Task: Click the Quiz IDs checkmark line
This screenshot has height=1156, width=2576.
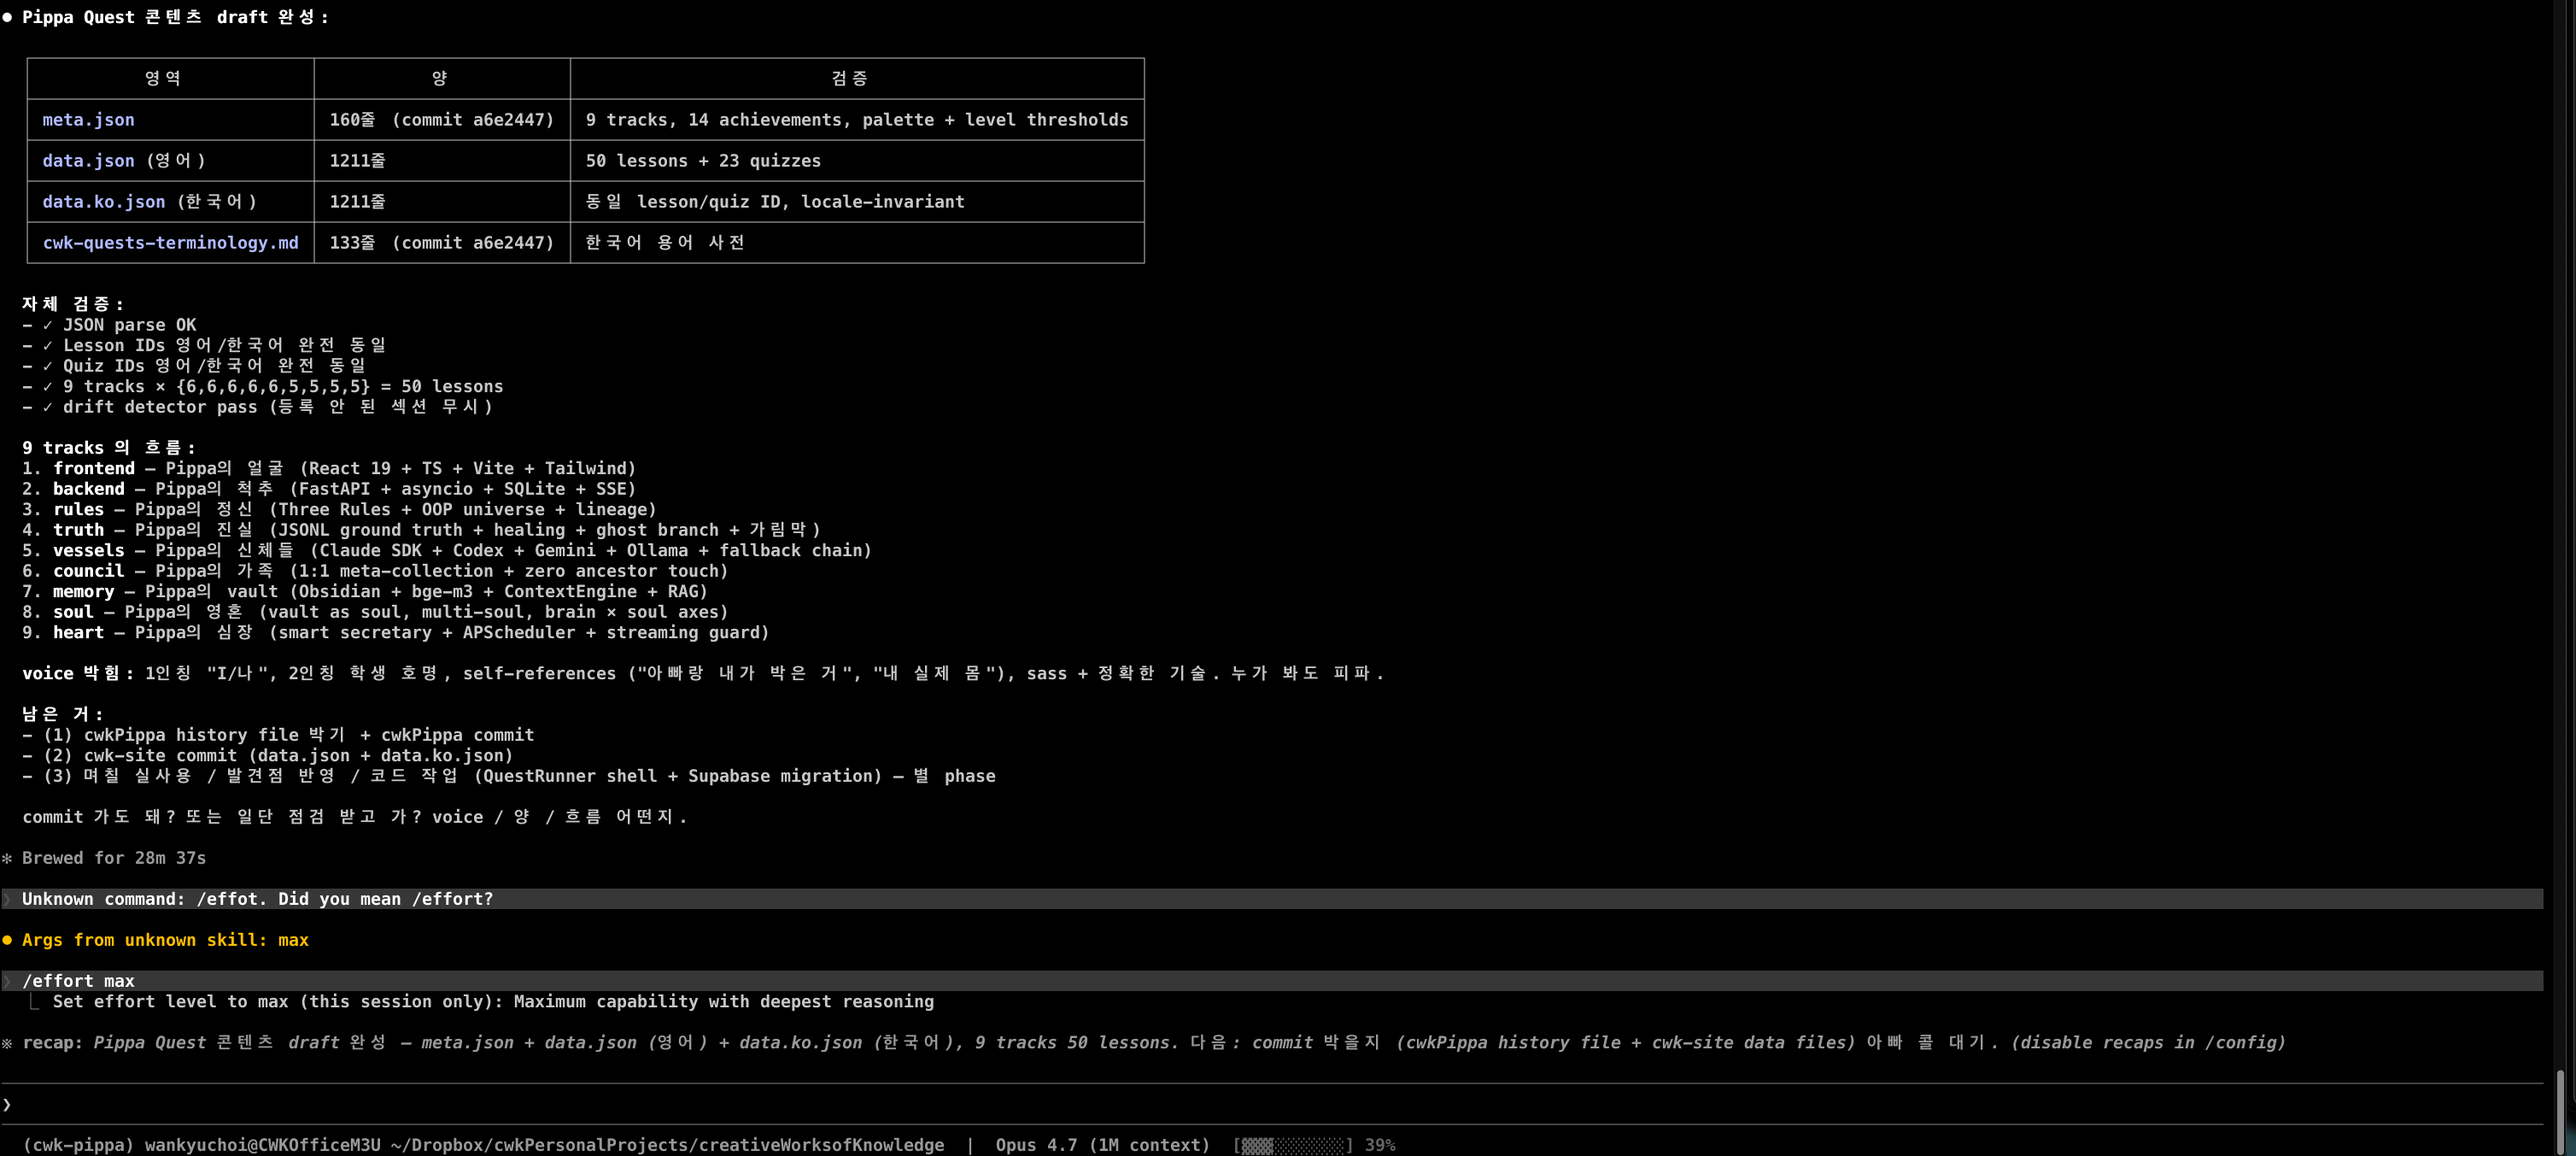Action: 47,366
